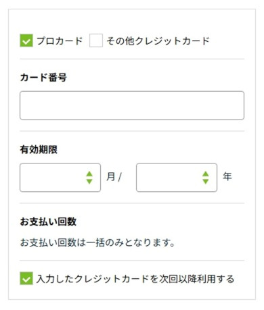The width and height of the screenshot is (264, 310).
Task: Open the expiry year (年) dropdown
Action: pyautogui.click(x=177, y=178)
